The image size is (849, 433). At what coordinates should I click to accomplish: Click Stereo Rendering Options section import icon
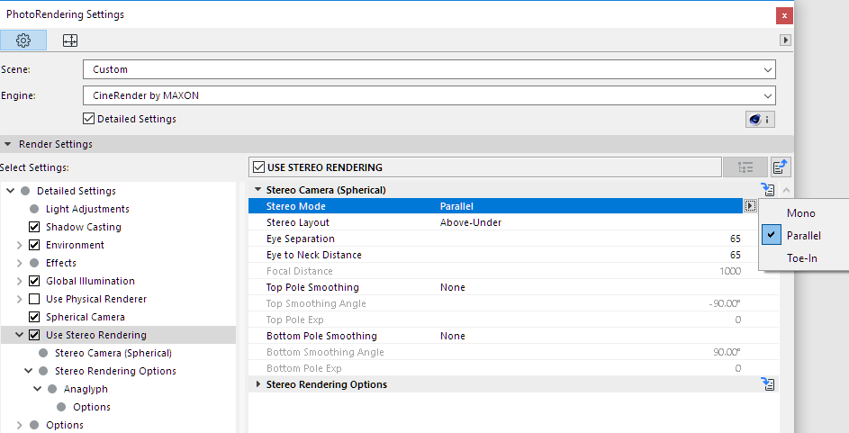coord(768,384)
